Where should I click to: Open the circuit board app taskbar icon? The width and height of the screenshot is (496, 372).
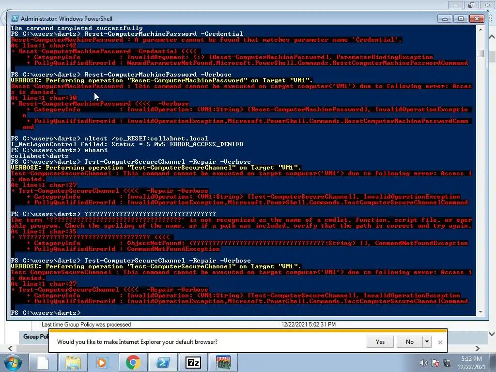(223, 362)
